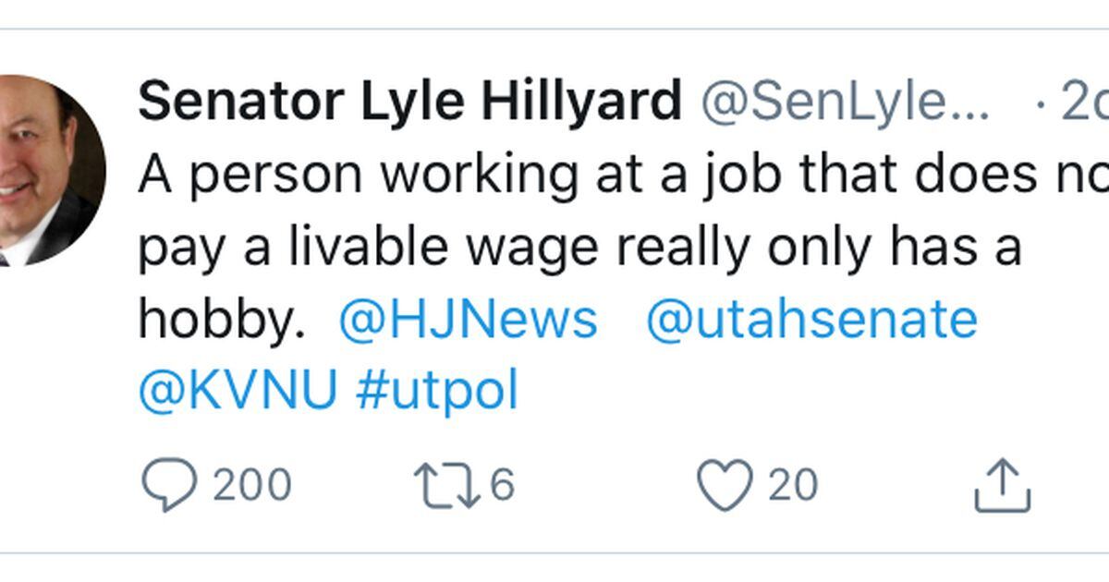
Task: Open Senator Hillyard's profile picture
Action: coord(46,173)
